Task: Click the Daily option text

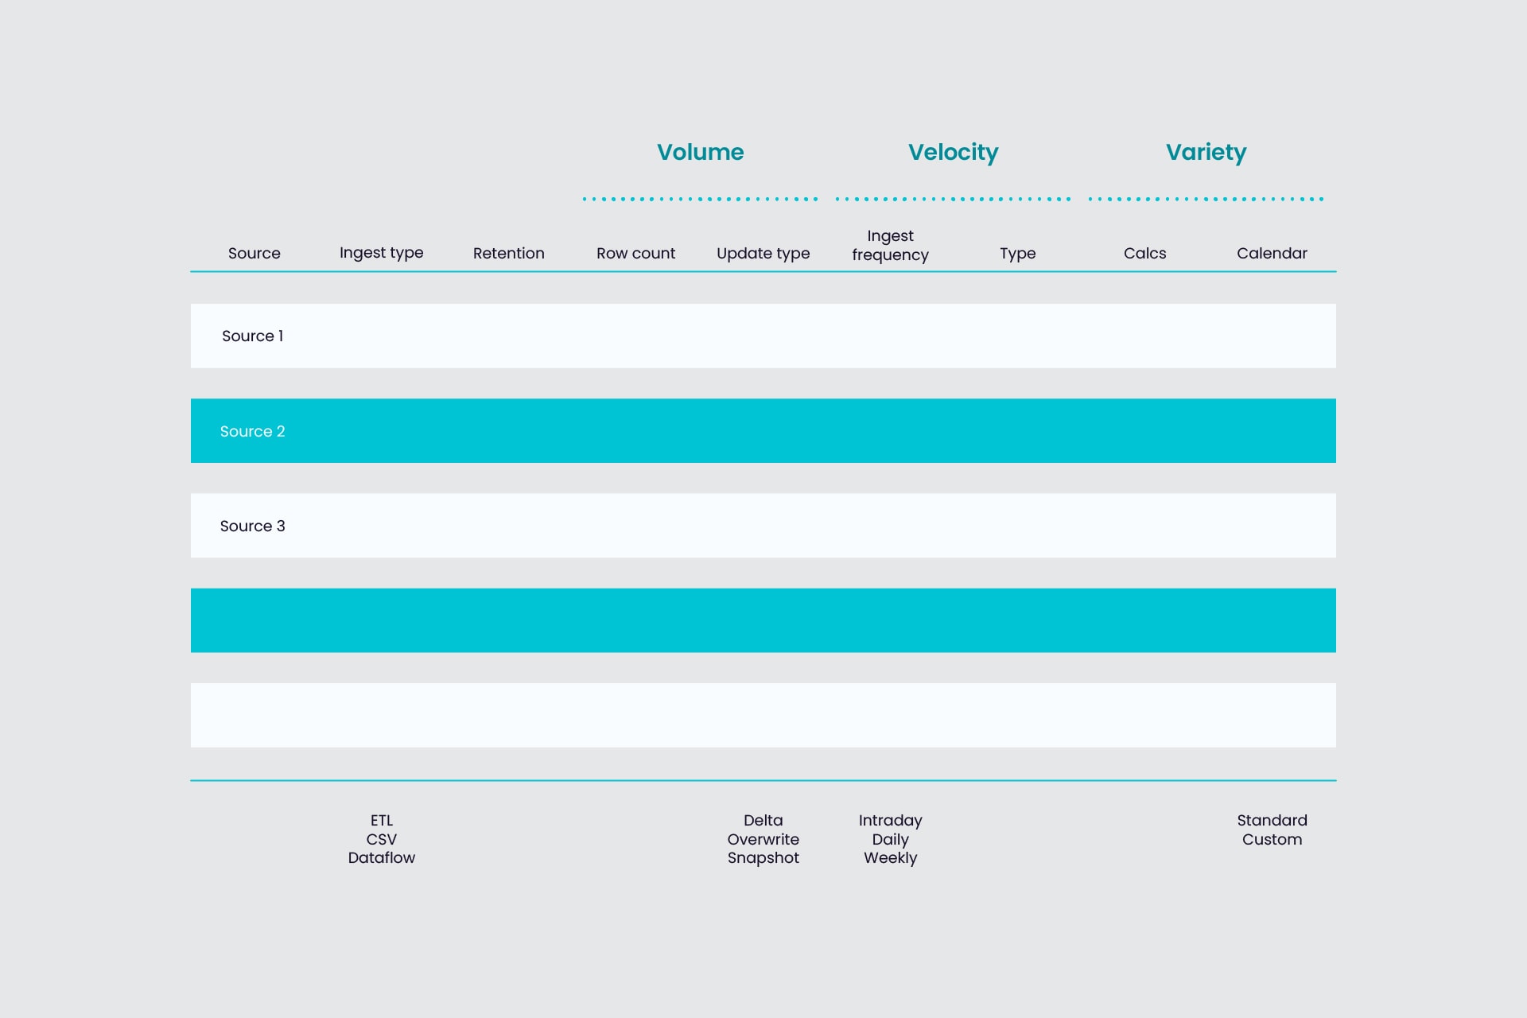Action: click(890, 839)
